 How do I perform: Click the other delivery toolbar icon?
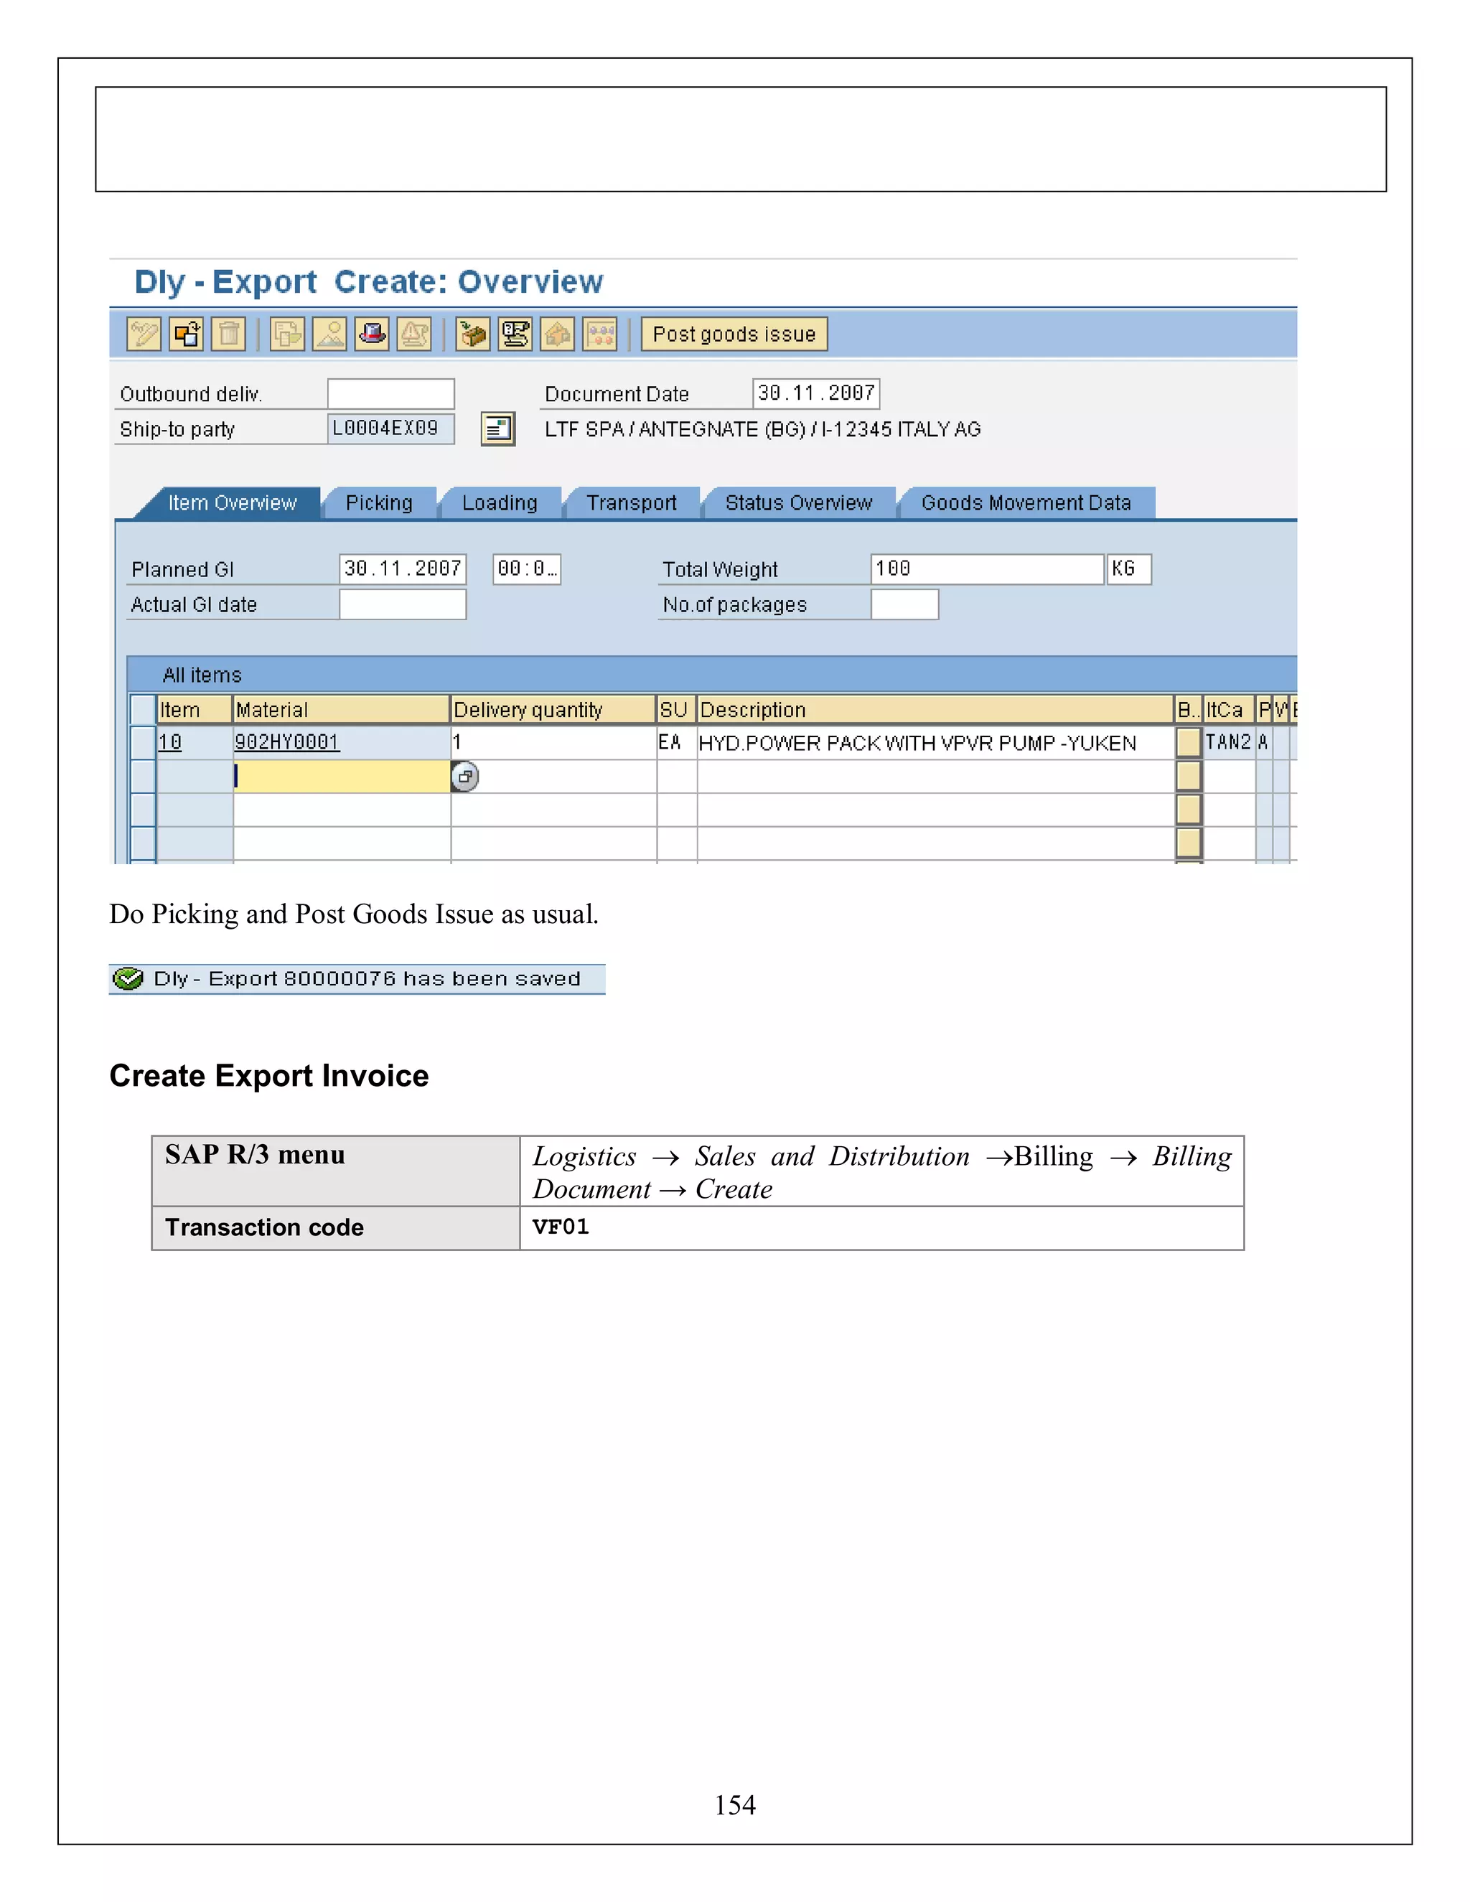(x=187, y=334)
